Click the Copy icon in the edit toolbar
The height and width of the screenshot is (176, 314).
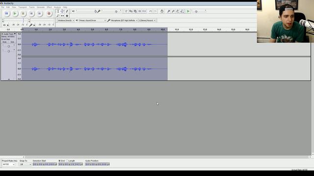pyautogui.click(x=131, y=11)
